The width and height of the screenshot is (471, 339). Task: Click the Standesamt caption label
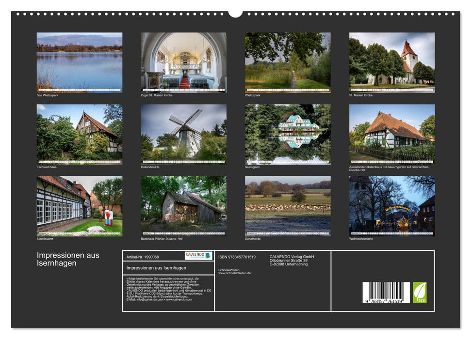coord(45,239)
